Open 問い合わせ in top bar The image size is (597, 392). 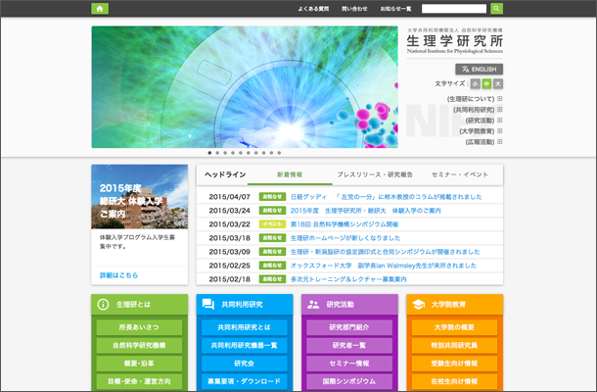pos(354,9)
